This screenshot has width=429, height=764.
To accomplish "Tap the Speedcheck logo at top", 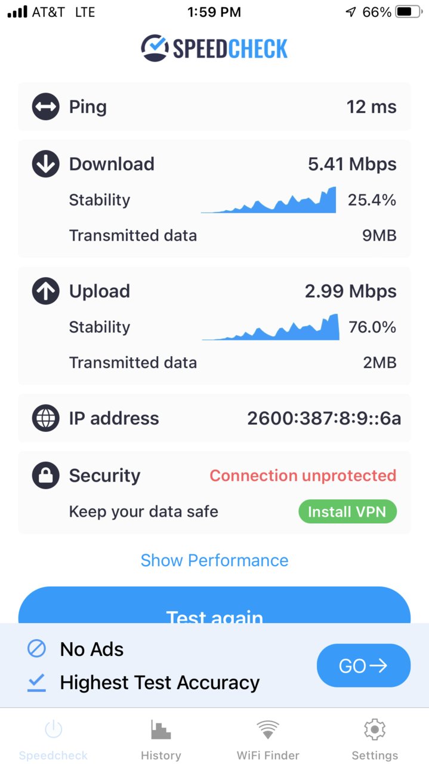I will pyautogui.click(x=214, y=48).
